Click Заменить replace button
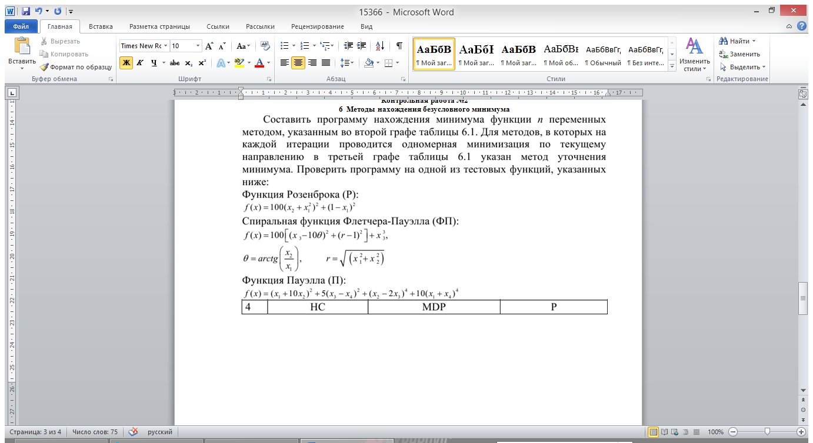Viewport: 813px width, 443px height. pos(739,54)
